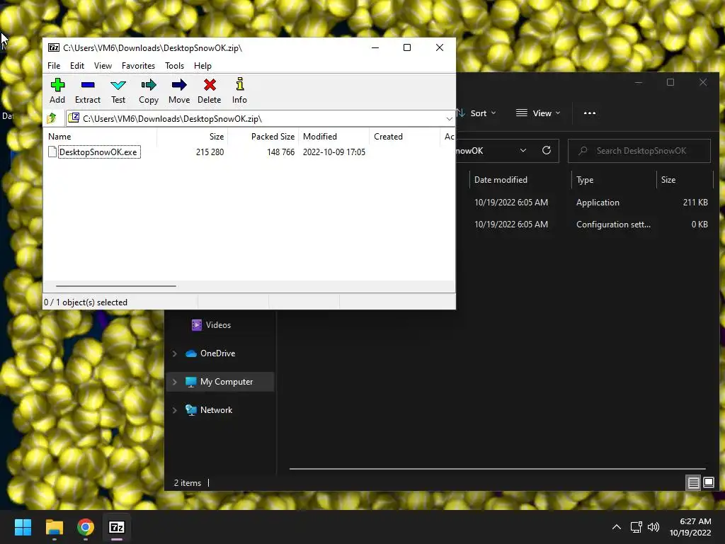Screen dimensions: 725x544
Task: Click the Add button in 7-Zip toolbar
Action: (x=57, y=91)
